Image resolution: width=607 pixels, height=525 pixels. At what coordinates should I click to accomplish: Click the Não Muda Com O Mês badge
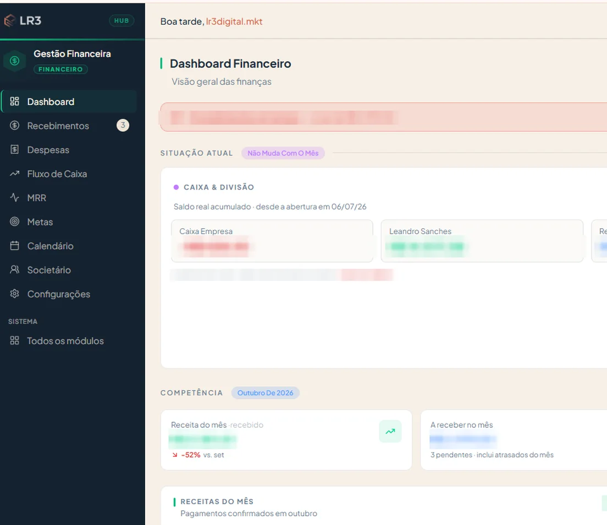pyautogui.click(x=283, y=153)
